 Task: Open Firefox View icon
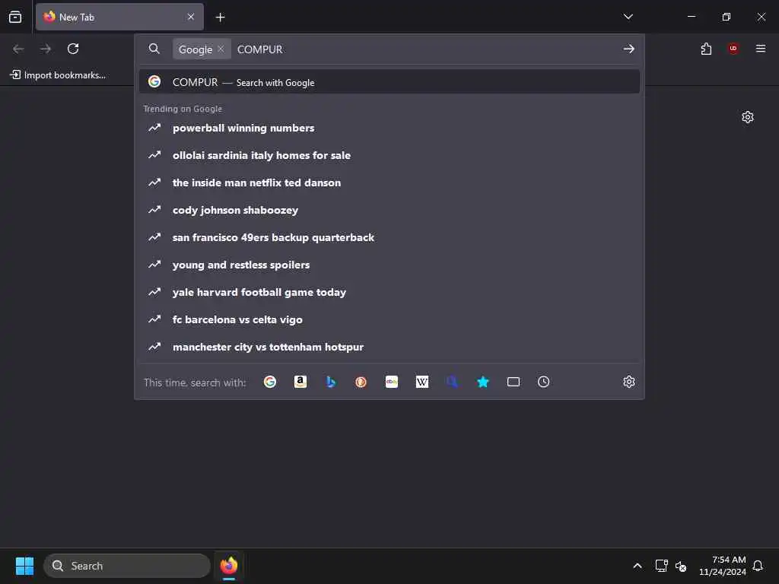coord(15,17)
